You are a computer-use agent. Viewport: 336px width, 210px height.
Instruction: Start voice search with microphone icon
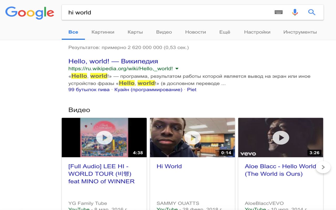coord(295,12)
